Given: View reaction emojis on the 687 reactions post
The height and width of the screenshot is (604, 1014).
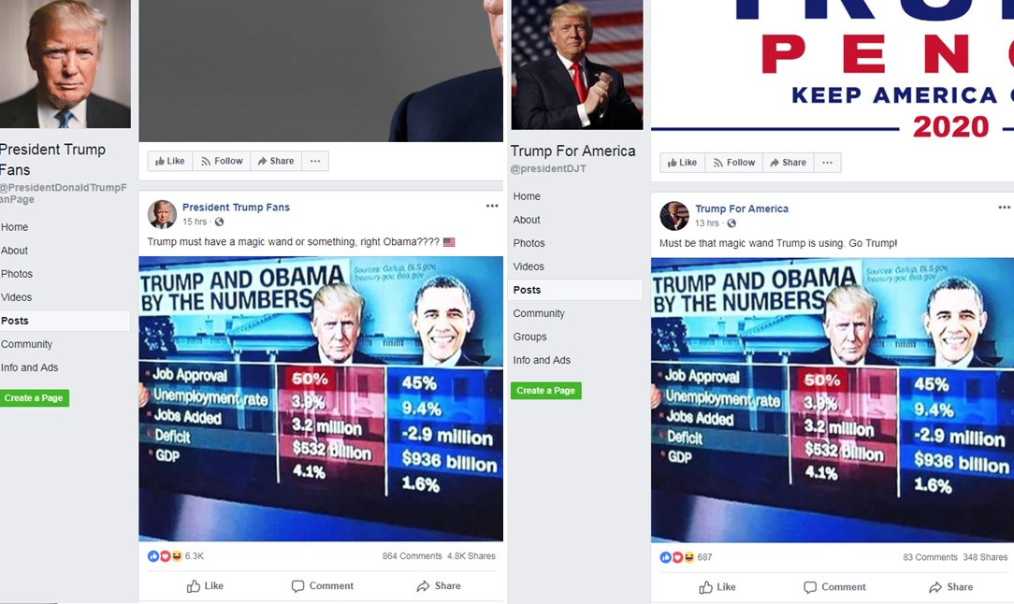Looking at the screenshot, I should (x=677, y=557).
